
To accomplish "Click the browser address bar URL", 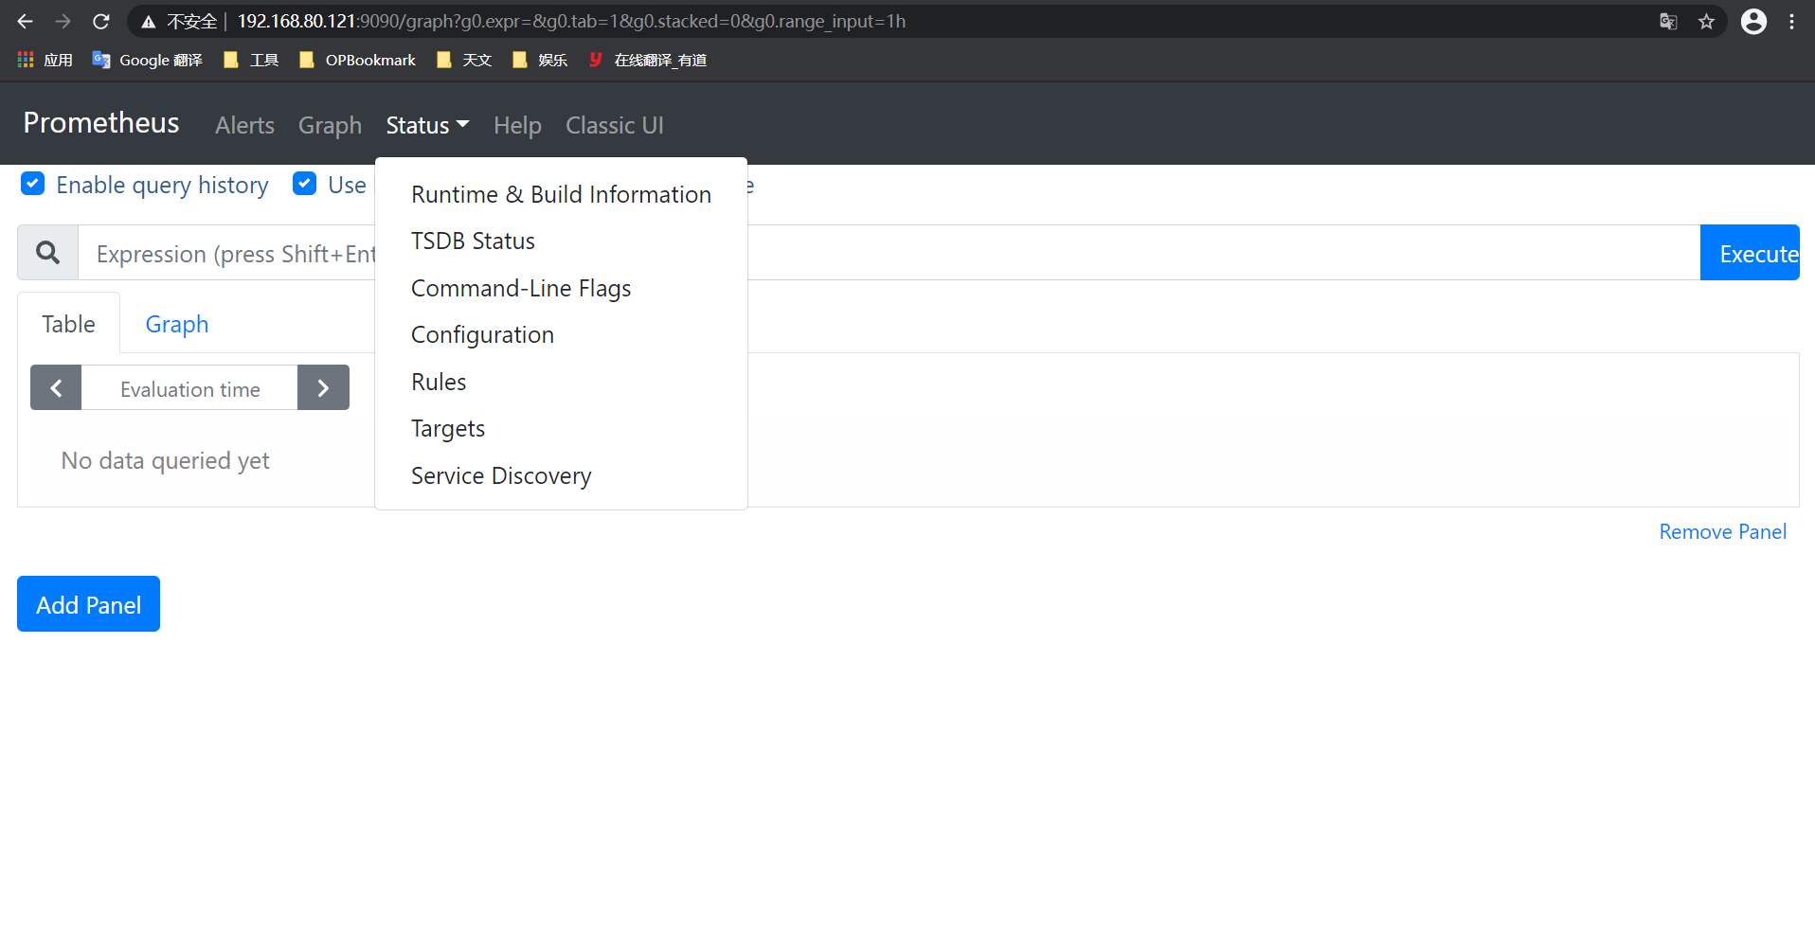I will 571,21.
